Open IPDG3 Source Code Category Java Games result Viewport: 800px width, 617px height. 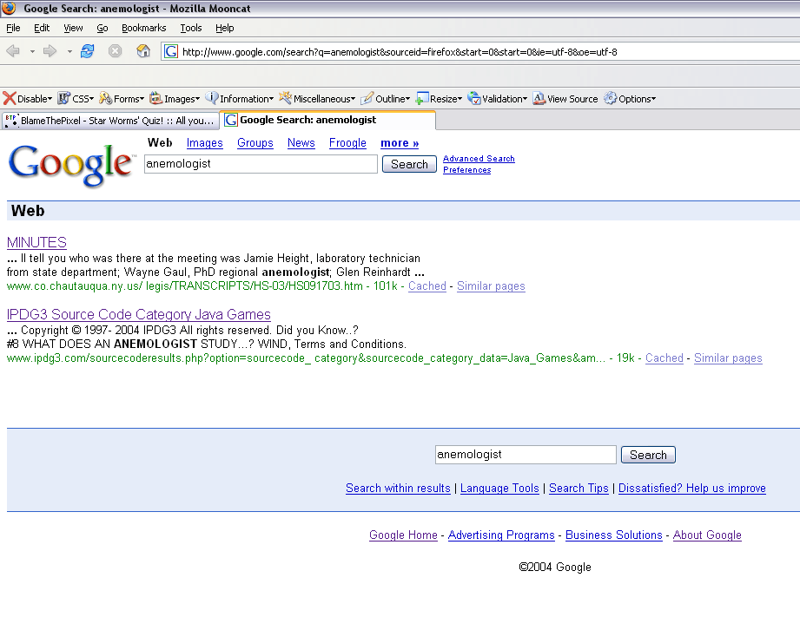coord(139,314)
